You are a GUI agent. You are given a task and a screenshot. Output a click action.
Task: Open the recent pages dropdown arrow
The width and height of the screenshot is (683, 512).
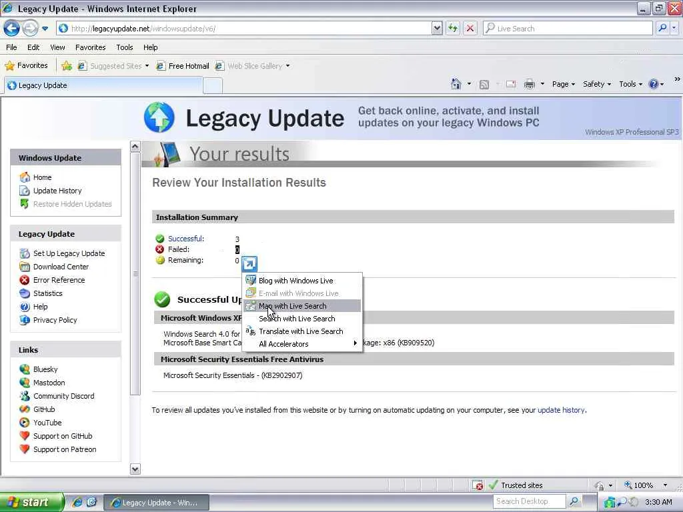coord(45,29)
